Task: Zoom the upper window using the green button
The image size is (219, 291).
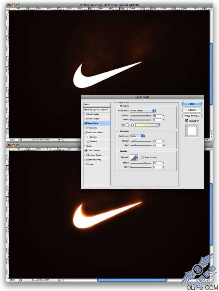Action: pos(18,5)
